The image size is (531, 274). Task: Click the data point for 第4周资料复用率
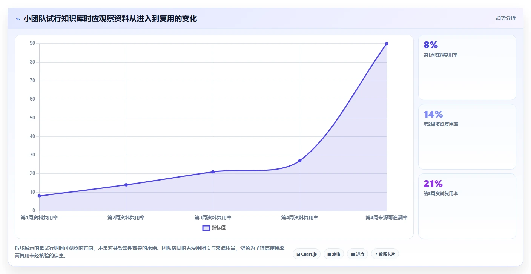coord(300,161)
